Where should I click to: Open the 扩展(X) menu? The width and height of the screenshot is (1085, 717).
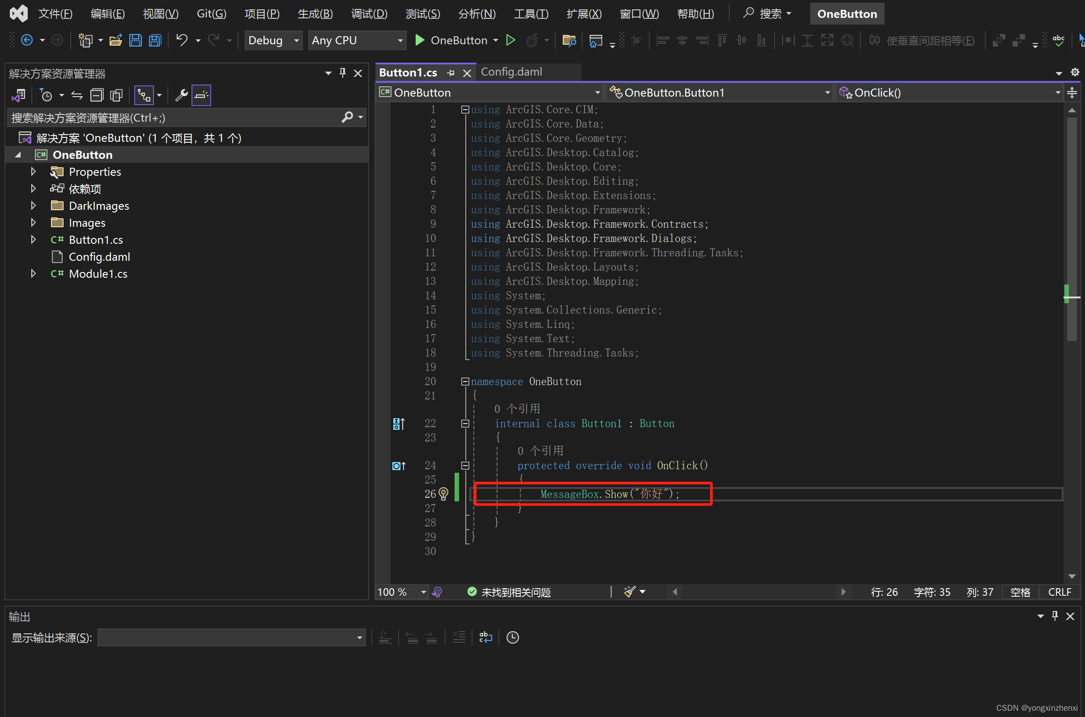coord(584,14)
